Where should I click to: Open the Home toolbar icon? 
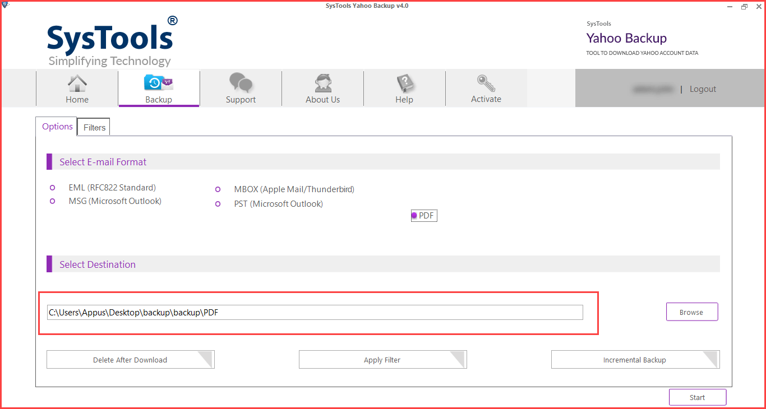coord(77,83)
